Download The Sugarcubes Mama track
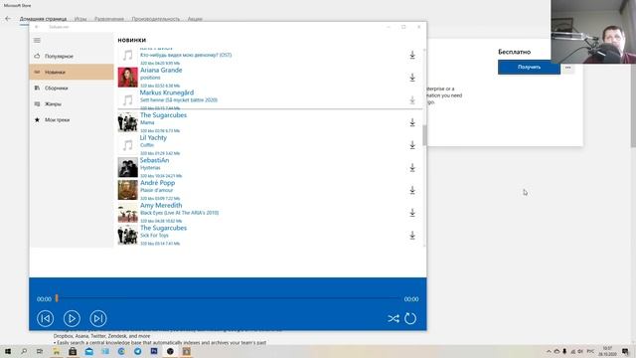The height and width of the screenshot is (358, 636). 412,122
